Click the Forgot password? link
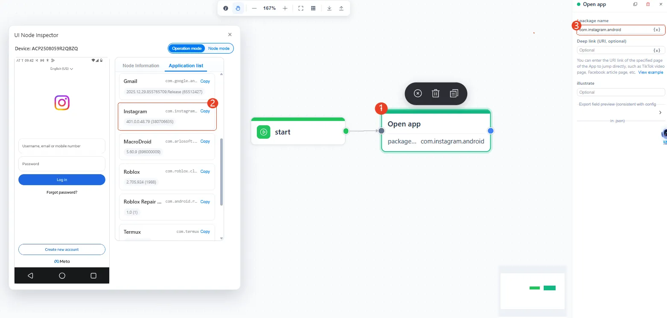The height and width of the screenshot is (318, 667). (62, 192)
